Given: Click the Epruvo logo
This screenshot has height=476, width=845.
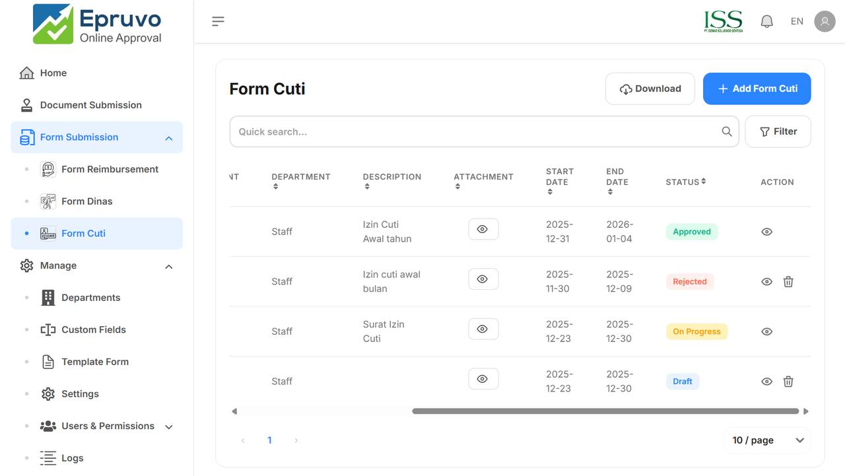Looking at the screenshot, I should pos(97,25).
